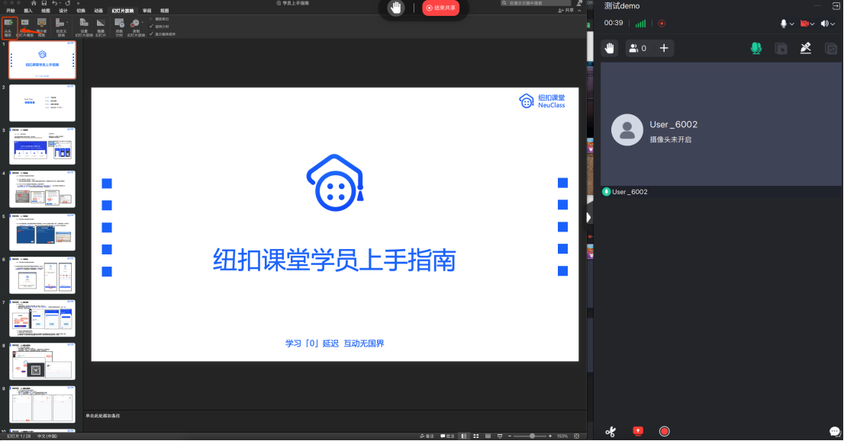Screen dimensions: 844x441
Task: Click the red screen share icon at bottom
Action: click(638, 431)
